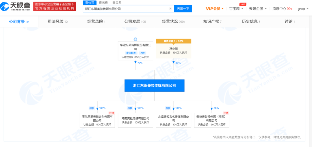Open 消息中心 notifications
Image resolution: width=312 pixels, height=147 pixels.
click(282, 9)
